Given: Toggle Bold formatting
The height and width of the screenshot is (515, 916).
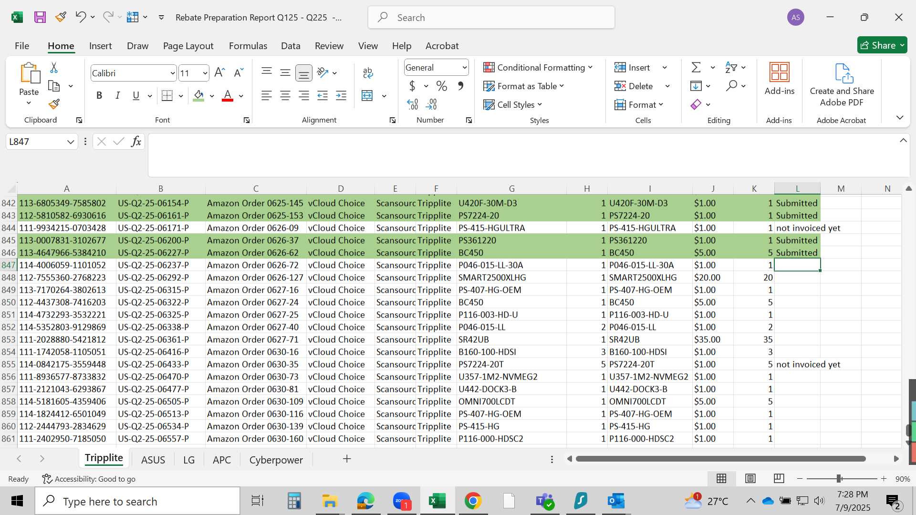Looking at the screenshot, I should 99,95.
